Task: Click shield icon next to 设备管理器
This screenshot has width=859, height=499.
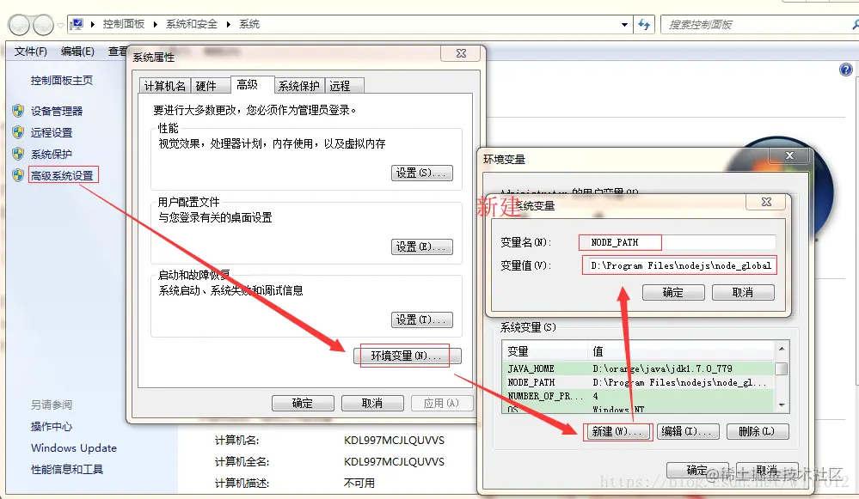Action: coord(18,111)
